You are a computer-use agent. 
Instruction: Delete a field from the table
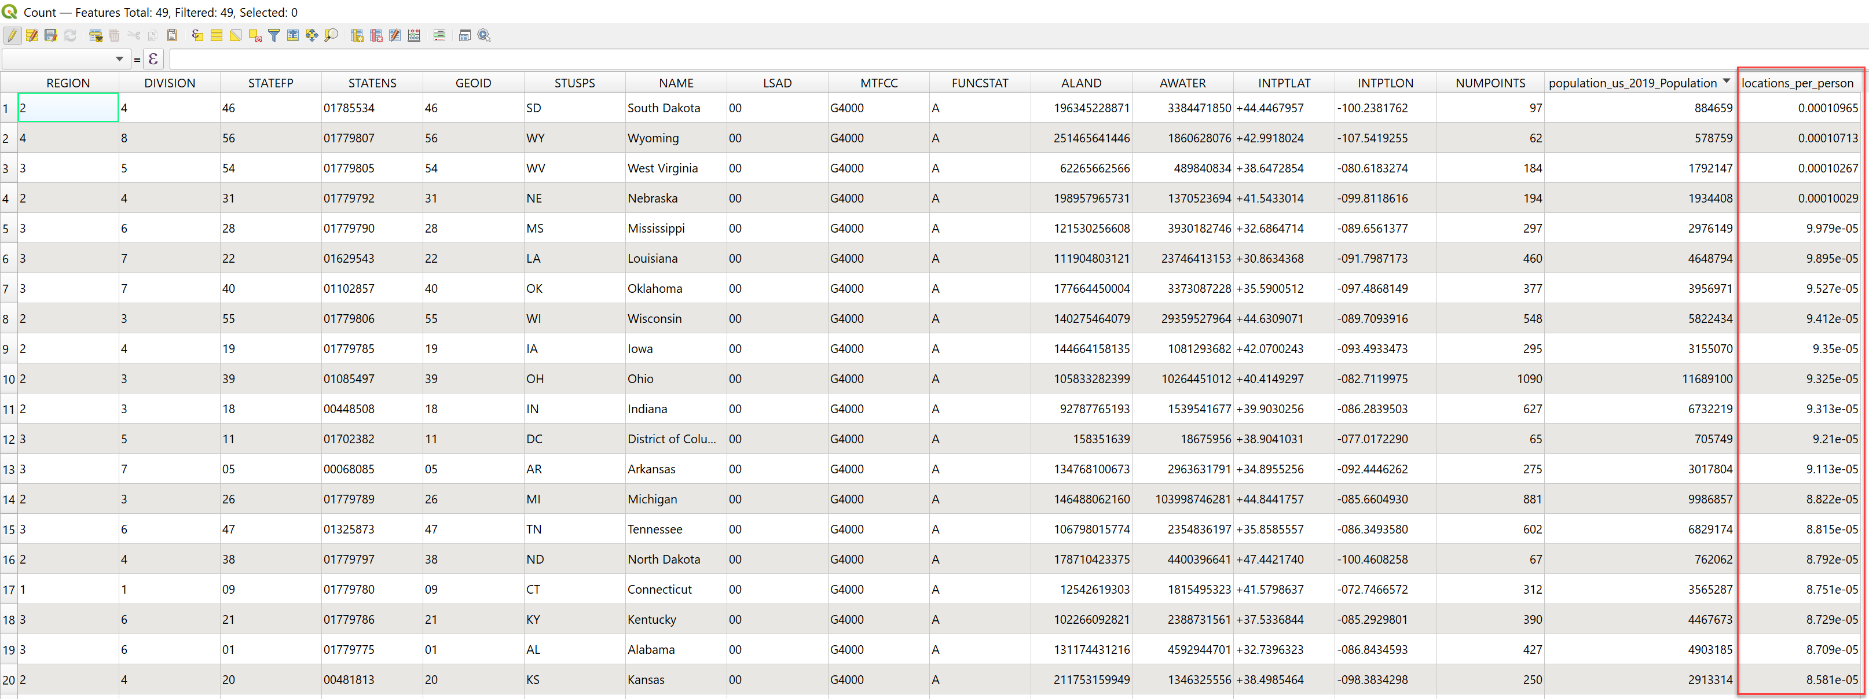click(x=376, y=35)
